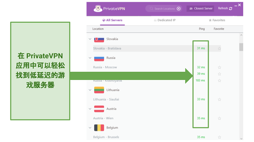Star the Russia - Krasnoyarsk server

219,81
